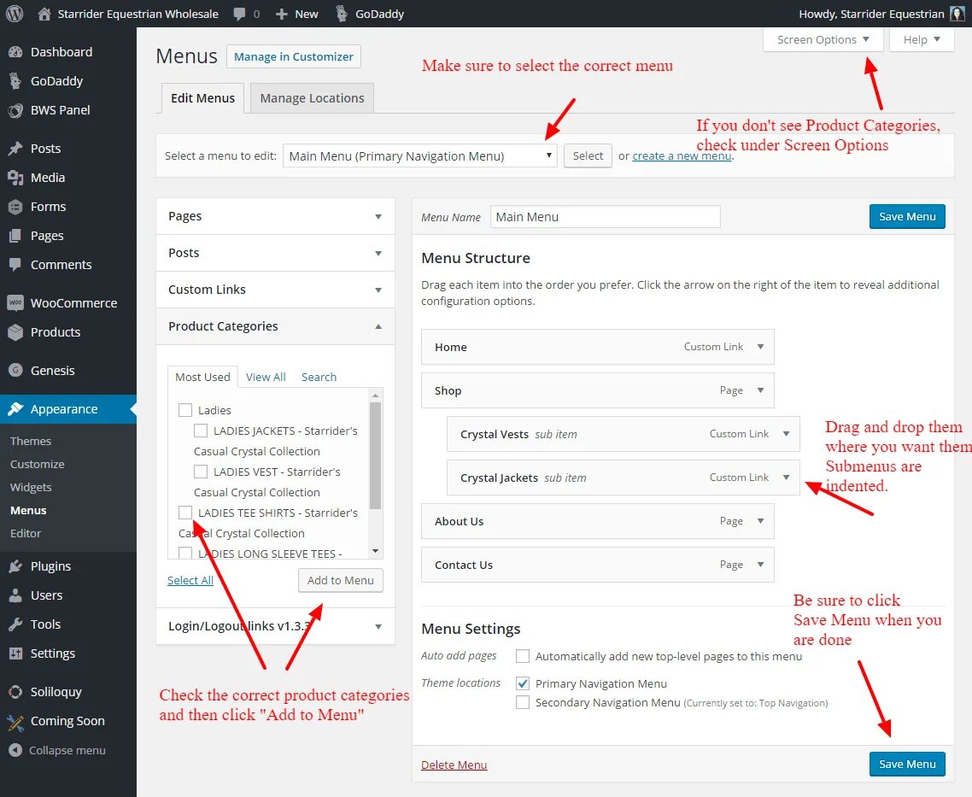972x797 pixels.
Task: Click the user avatar next to Howdy
Action: [x=957, y=14]
